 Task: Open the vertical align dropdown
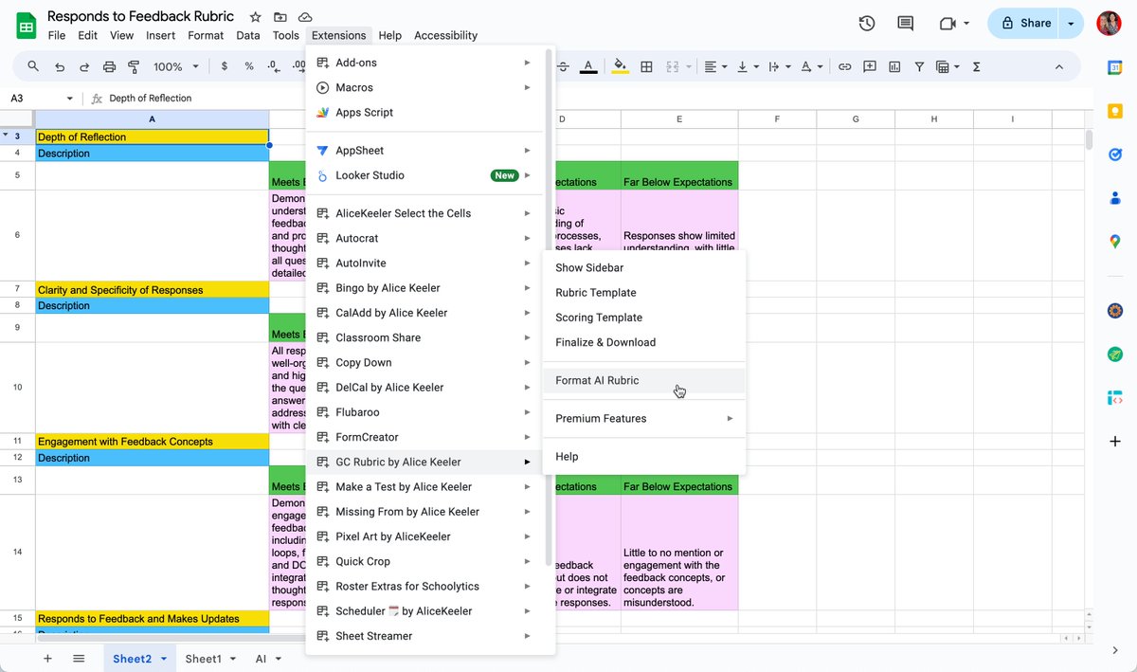[747, 66]
